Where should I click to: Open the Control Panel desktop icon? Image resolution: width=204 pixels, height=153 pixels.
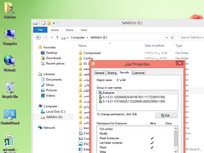(x=10, y=117)
